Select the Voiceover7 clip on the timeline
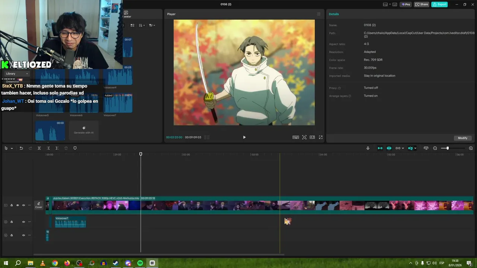The image size is (477, 268). tap(70, 222)
